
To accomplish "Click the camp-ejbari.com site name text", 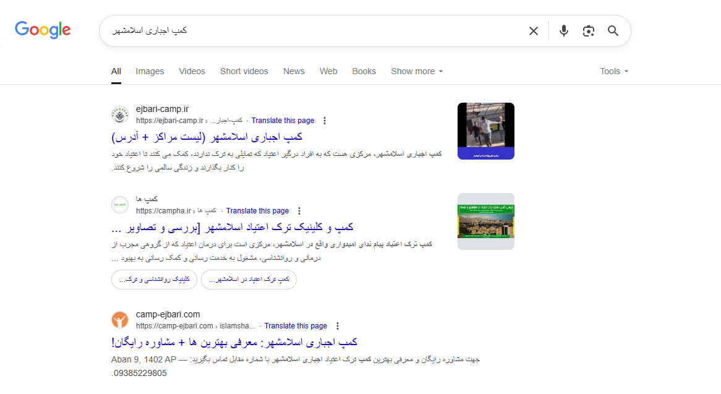I will click(168, 314).
